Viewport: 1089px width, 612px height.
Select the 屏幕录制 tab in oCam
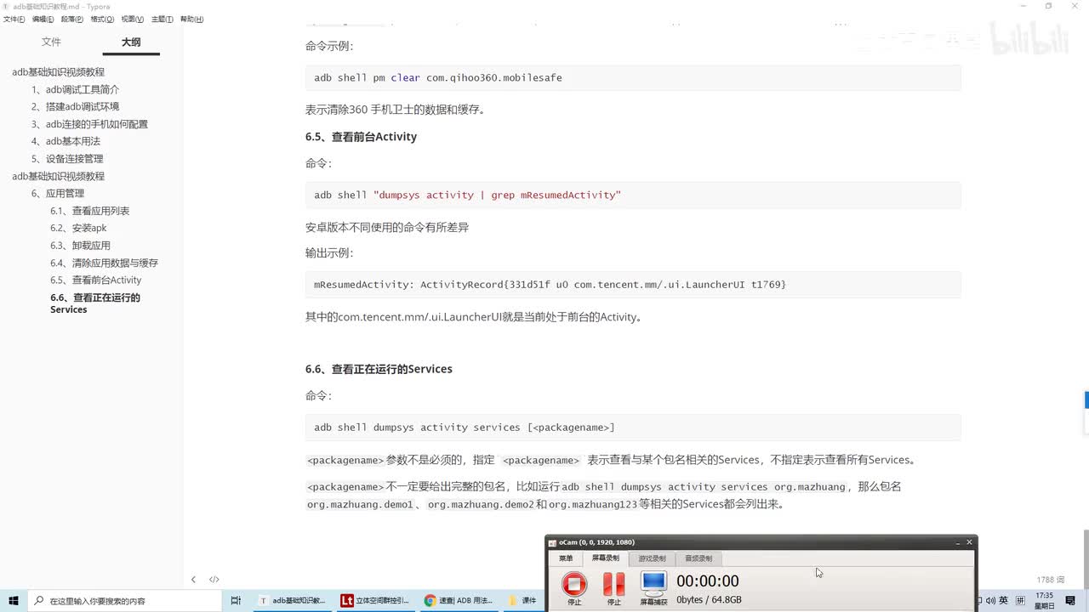click(x=606, y=558)
